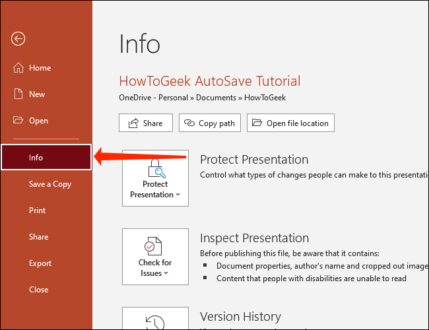429x330 pixels.
Task: Click the Home icon in the sidebar
Action: click(18, 68)
